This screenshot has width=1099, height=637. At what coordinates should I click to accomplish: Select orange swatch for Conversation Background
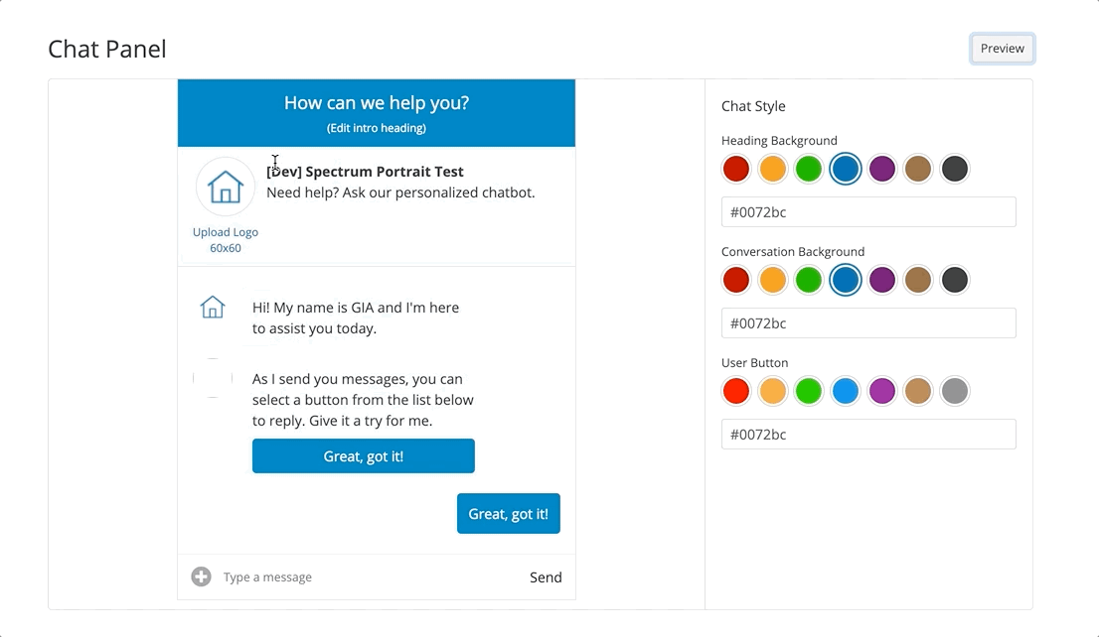coord(772,280)
